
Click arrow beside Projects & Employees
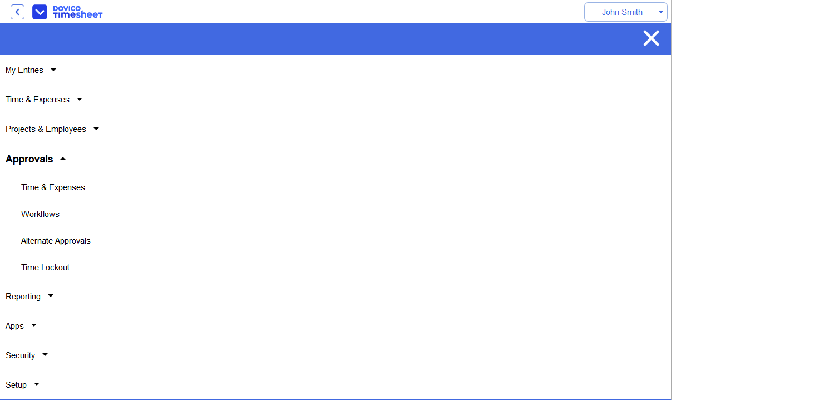[96, 129]
